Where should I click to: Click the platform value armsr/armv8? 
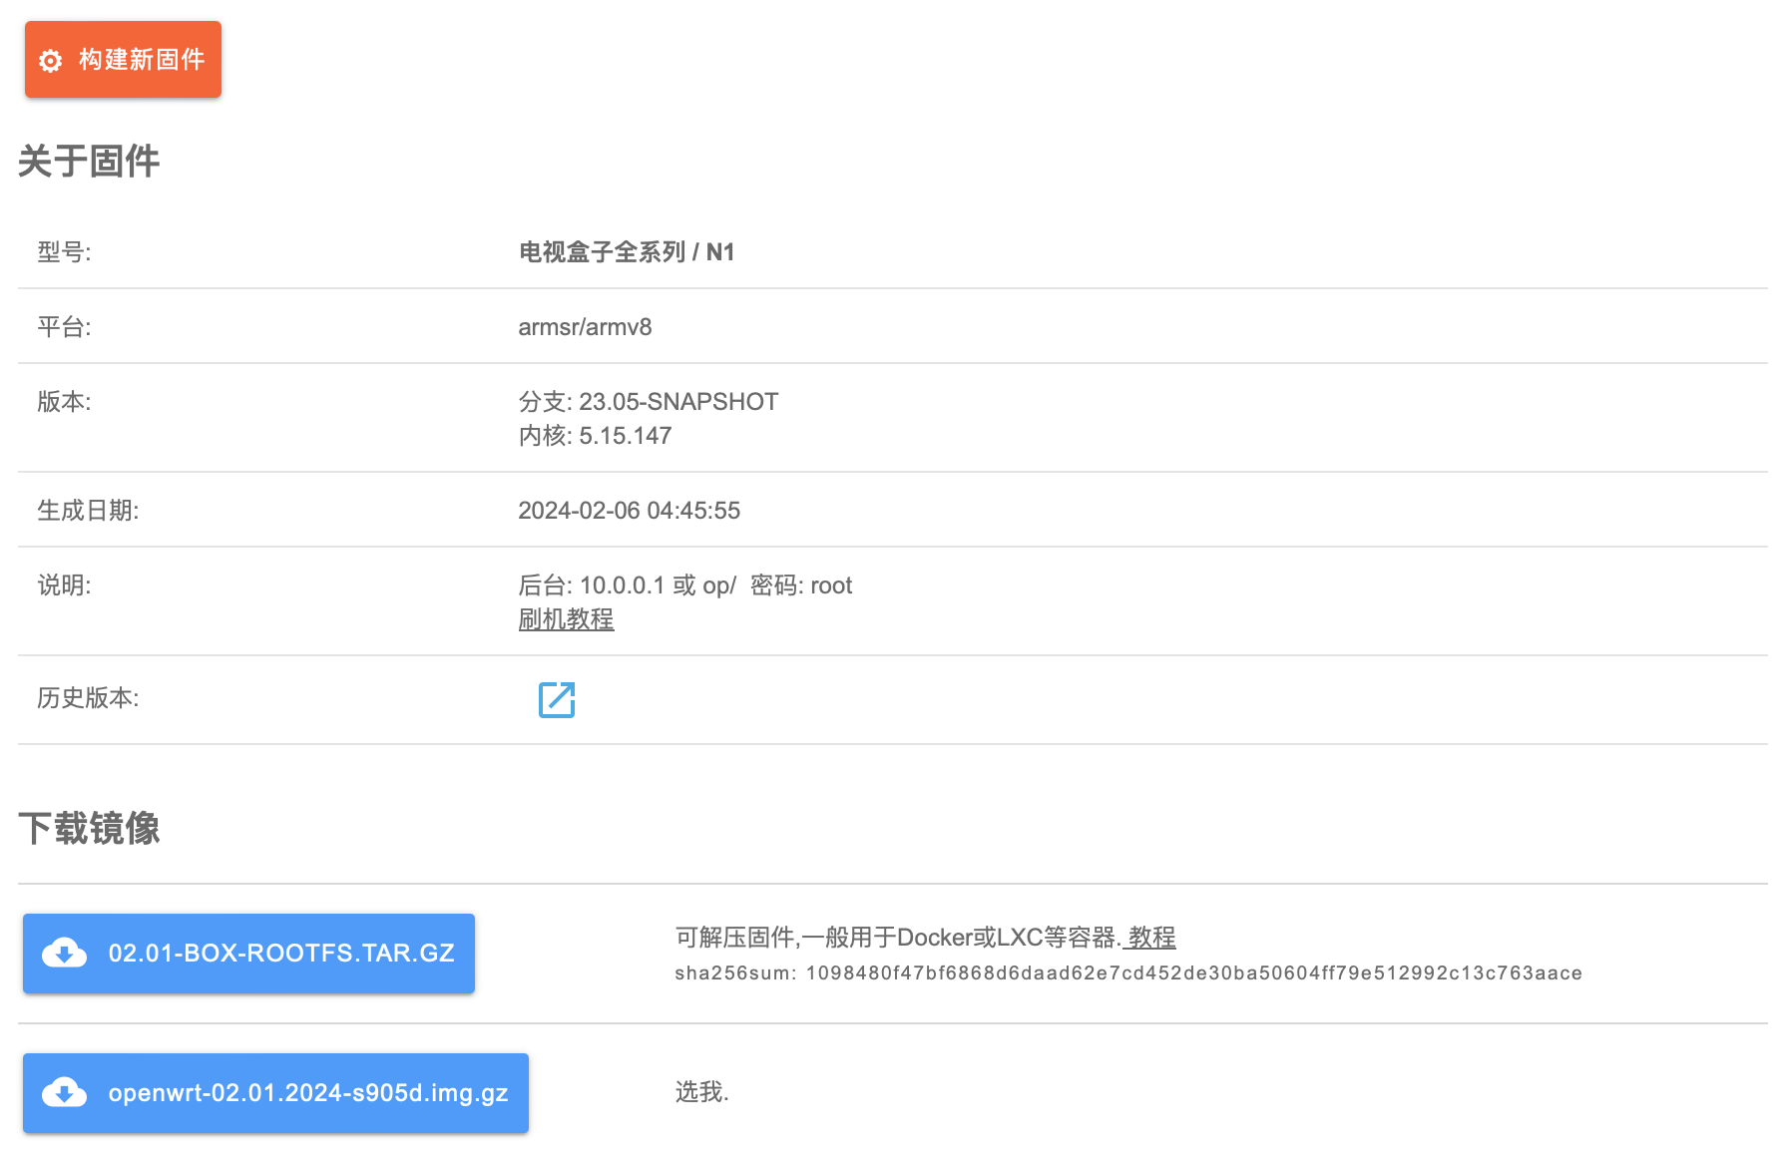click(x=585, y=327)
